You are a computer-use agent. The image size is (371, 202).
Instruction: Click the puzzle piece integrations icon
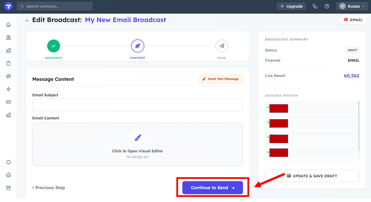coord(8,175)
